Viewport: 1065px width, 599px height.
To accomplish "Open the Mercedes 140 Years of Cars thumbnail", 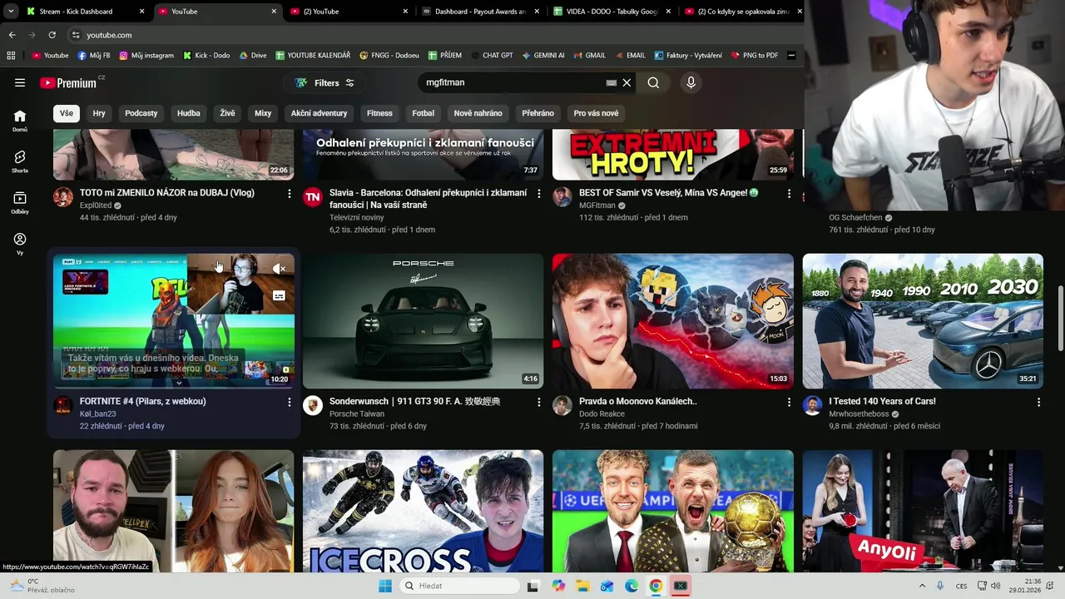I will click(x=923, y=321).
